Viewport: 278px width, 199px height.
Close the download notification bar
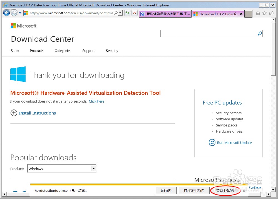244,191
